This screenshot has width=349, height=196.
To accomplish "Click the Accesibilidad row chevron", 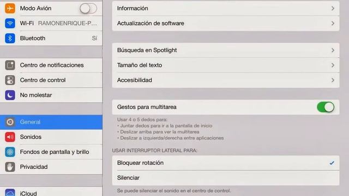I will pos(333,80).
